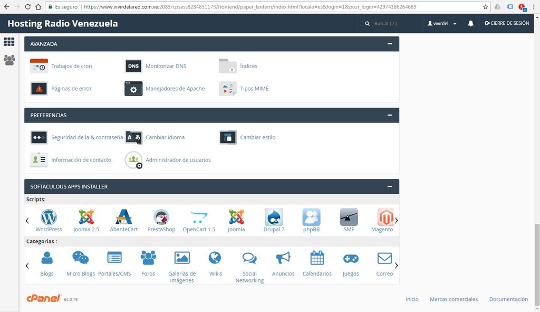Open the AbanteCart script icon

123,217
